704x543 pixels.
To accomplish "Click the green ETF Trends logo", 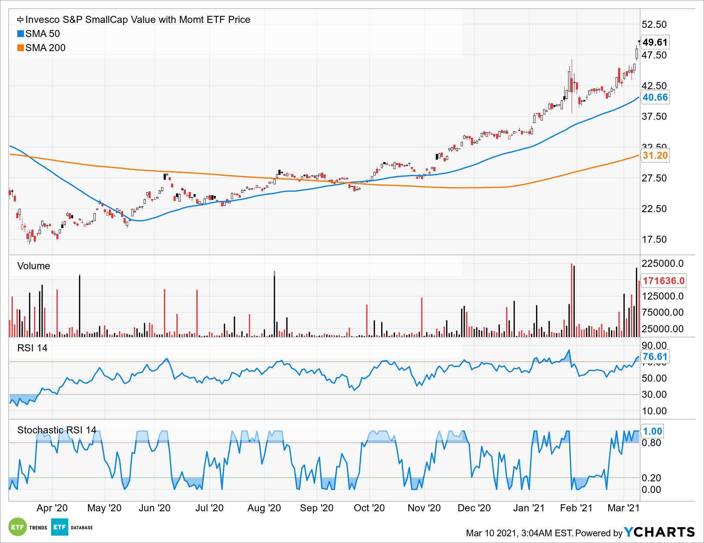I will coord(18,527).
